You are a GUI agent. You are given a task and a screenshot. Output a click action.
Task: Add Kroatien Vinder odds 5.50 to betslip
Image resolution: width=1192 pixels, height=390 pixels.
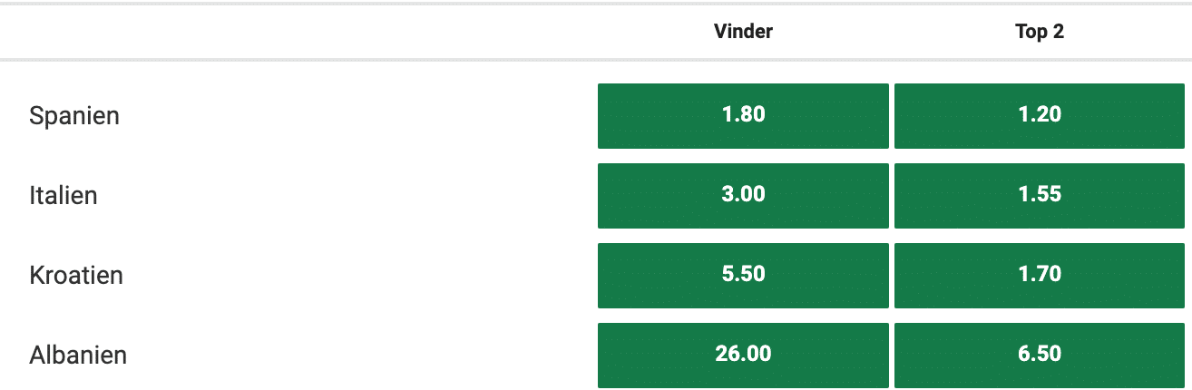pyautogui.click(x=743, y=275)
